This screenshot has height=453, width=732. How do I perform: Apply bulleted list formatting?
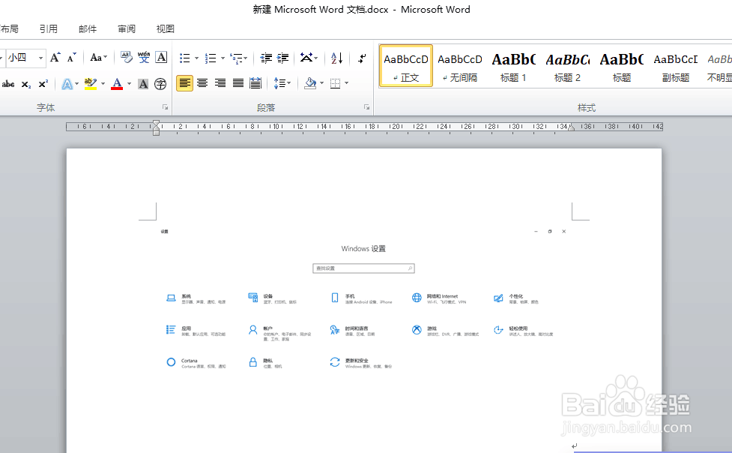click(x=185, y=58)
